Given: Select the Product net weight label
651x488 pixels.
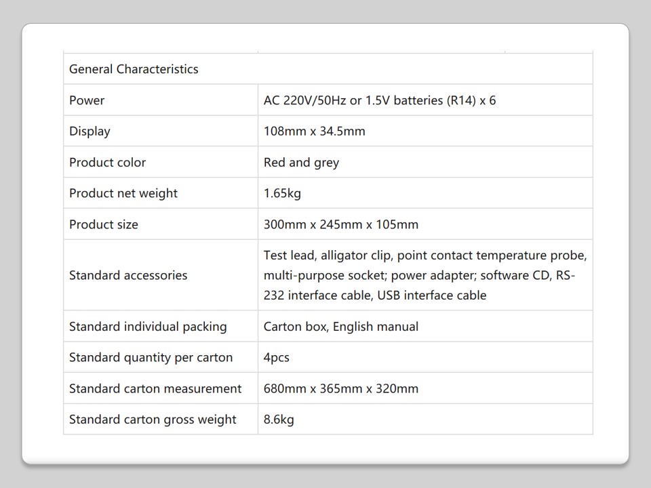Looking at the screenshot, I should point(123,193).
